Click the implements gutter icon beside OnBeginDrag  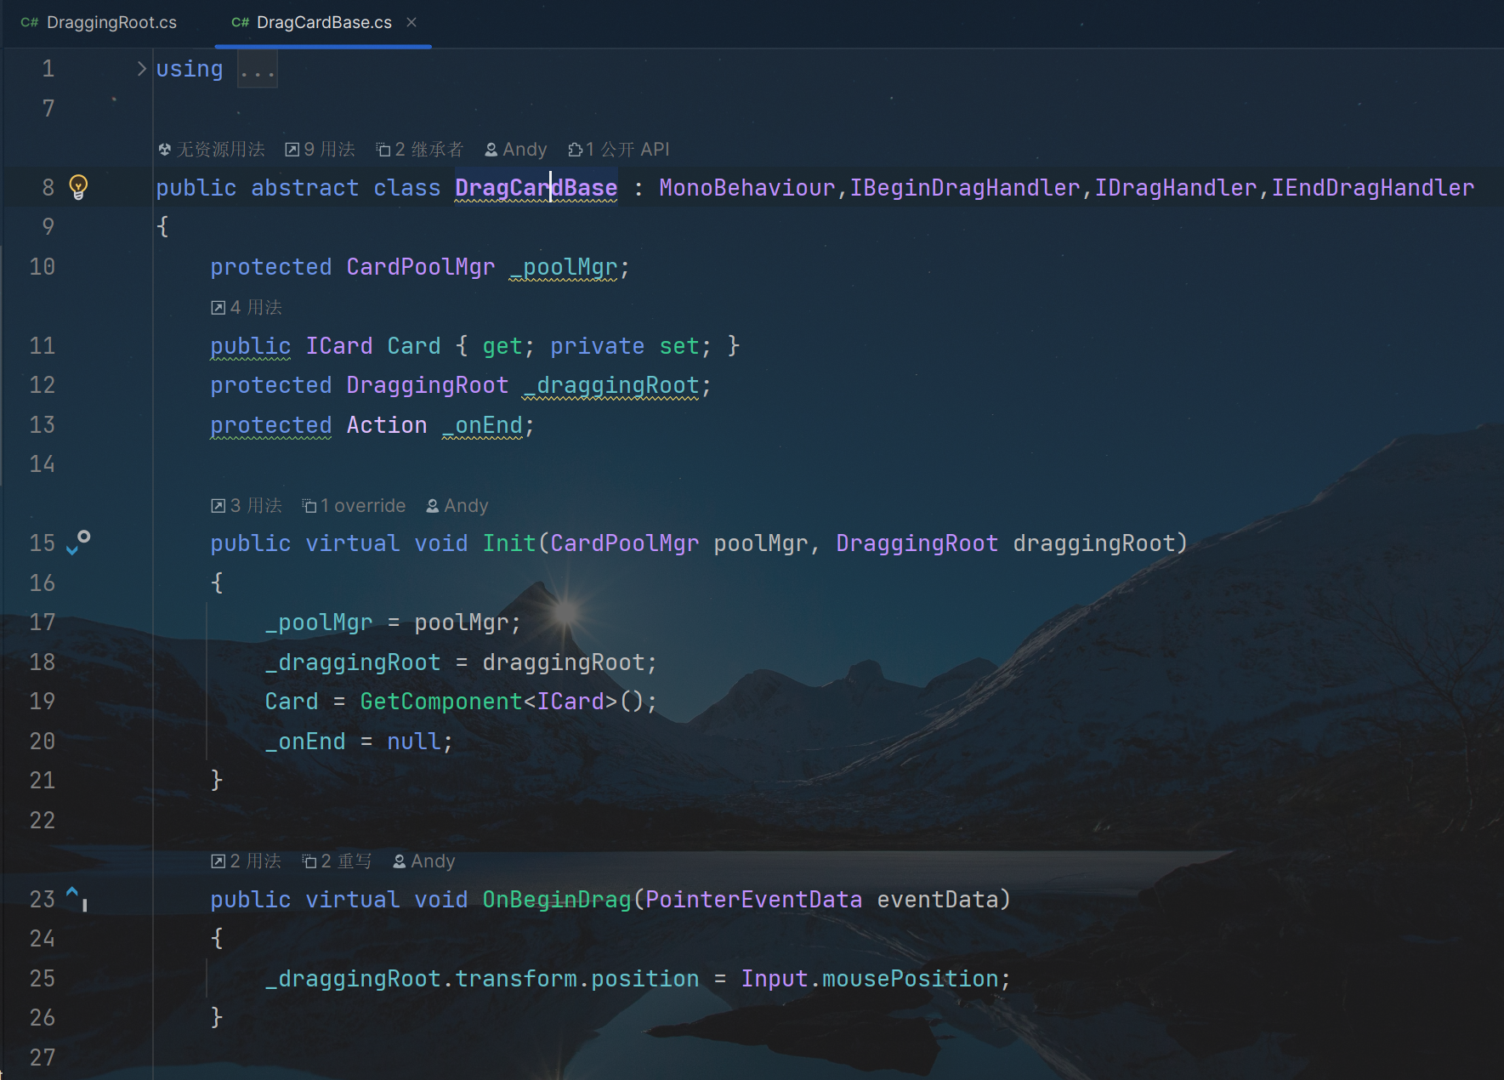click(77, 897)
